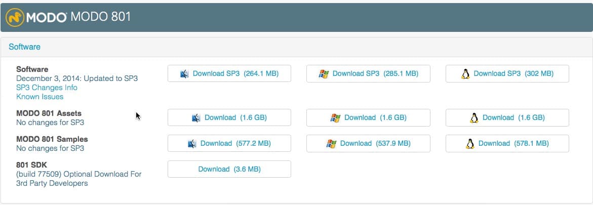Click the Mac icon on Assets download
The image size is (593, 205).
[196, 118]
